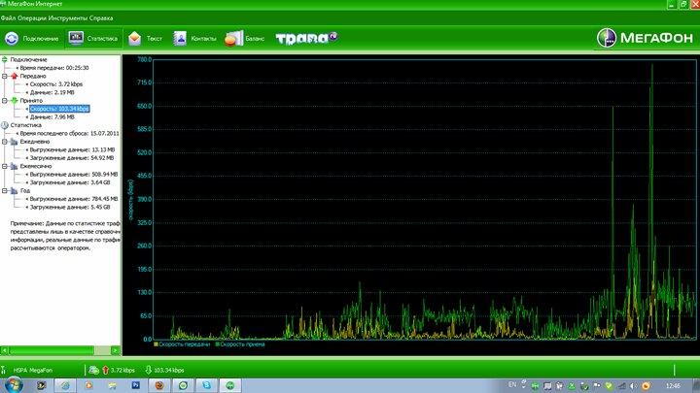The width and height of the screenshot is (700, 393).
Task: Select Данные: 2.19 MB row
Action: (52, 93)
